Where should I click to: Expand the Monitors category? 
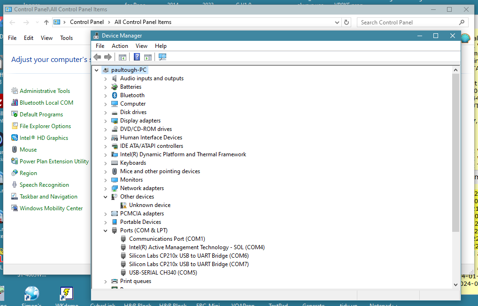coord(106,180)
